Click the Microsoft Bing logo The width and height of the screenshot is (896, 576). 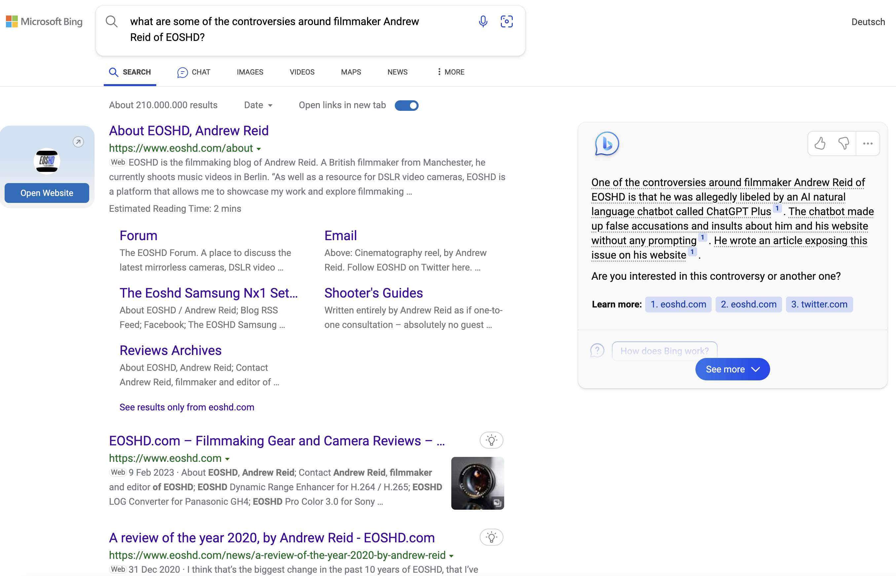[x=44, y=22]
